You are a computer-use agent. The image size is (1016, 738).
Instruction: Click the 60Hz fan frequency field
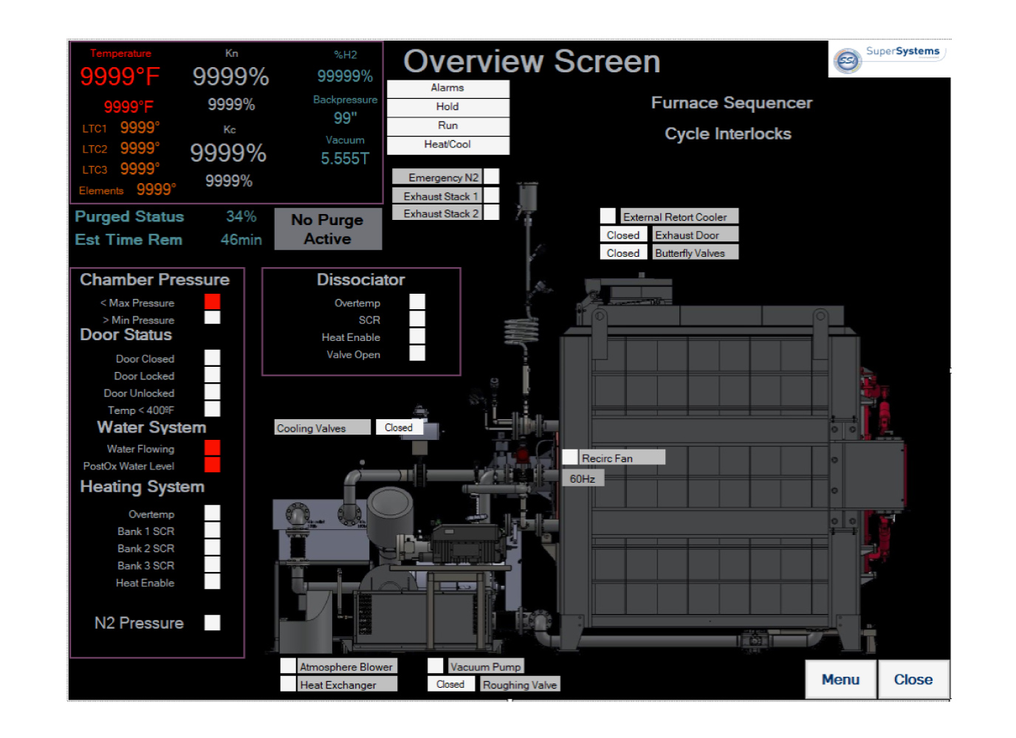[x=583, y=479]
